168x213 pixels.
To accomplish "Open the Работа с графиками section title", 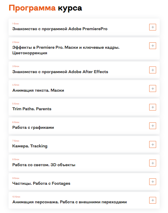I will coord(33,127).
